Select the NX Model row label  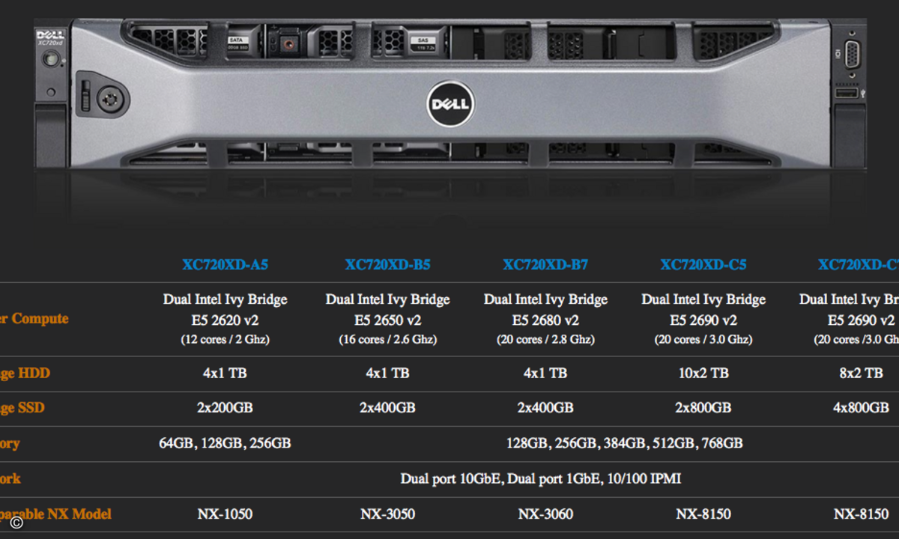pos(56,514)
